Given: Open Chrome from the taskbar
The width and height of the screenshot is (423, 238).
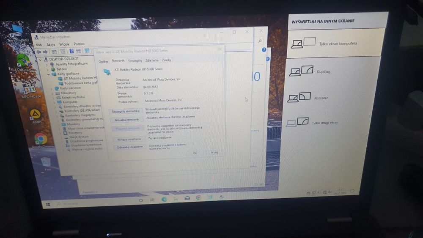Looking at the screenshot, I should 198,197.
